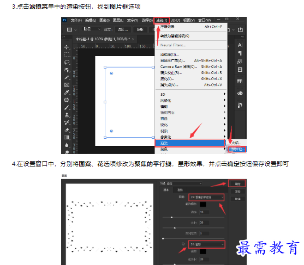The image size is (304, 265).
Task: Expand the 扭曲 filter submenu
Action: coord(191,119)
